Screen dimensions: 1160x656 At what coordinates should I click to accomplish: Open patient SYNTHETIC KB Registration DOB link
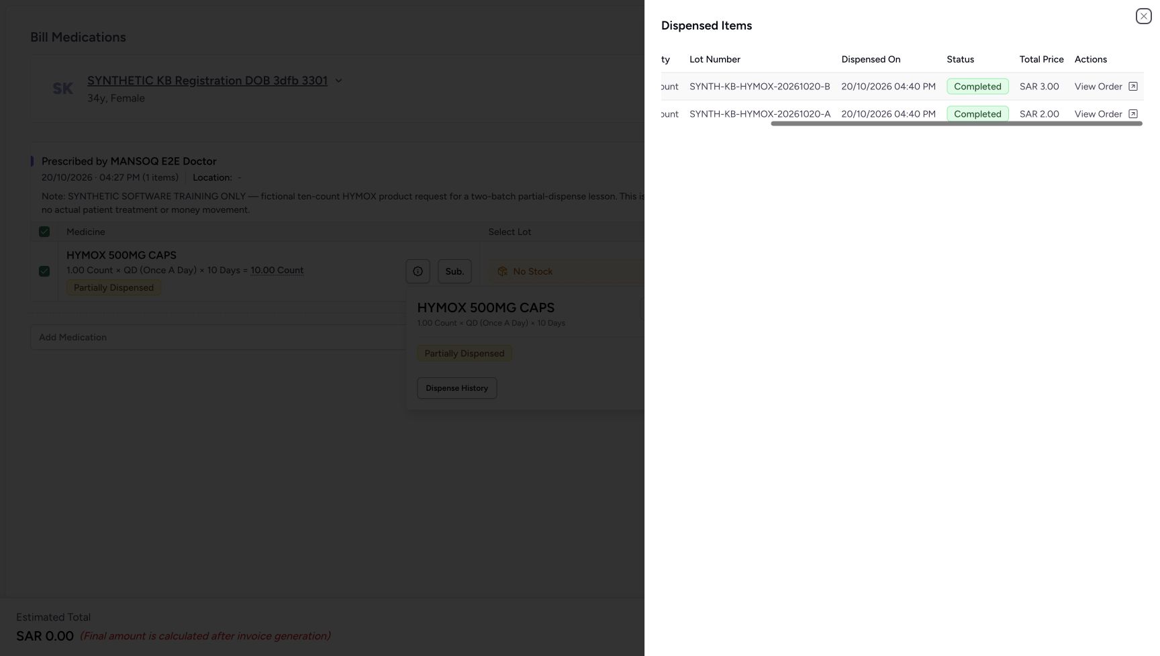click(207, 81)
